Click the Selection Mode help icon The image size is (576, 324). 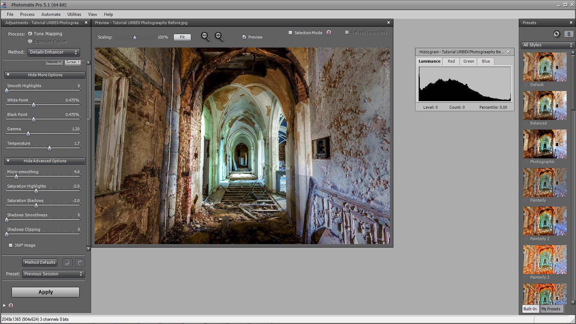(329, 33)
